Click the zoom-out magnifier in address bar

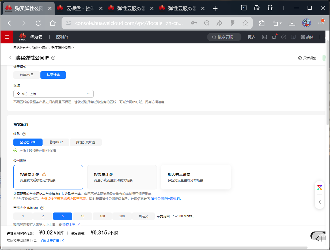coord(207,23)
